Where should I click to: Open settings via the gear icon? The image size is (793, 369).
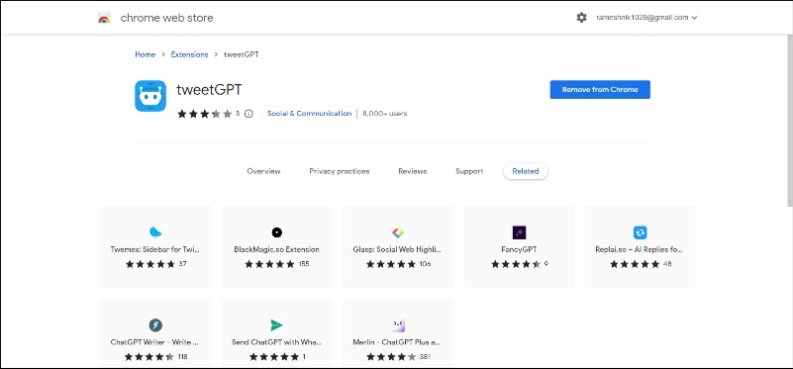[x=581, y=18]
